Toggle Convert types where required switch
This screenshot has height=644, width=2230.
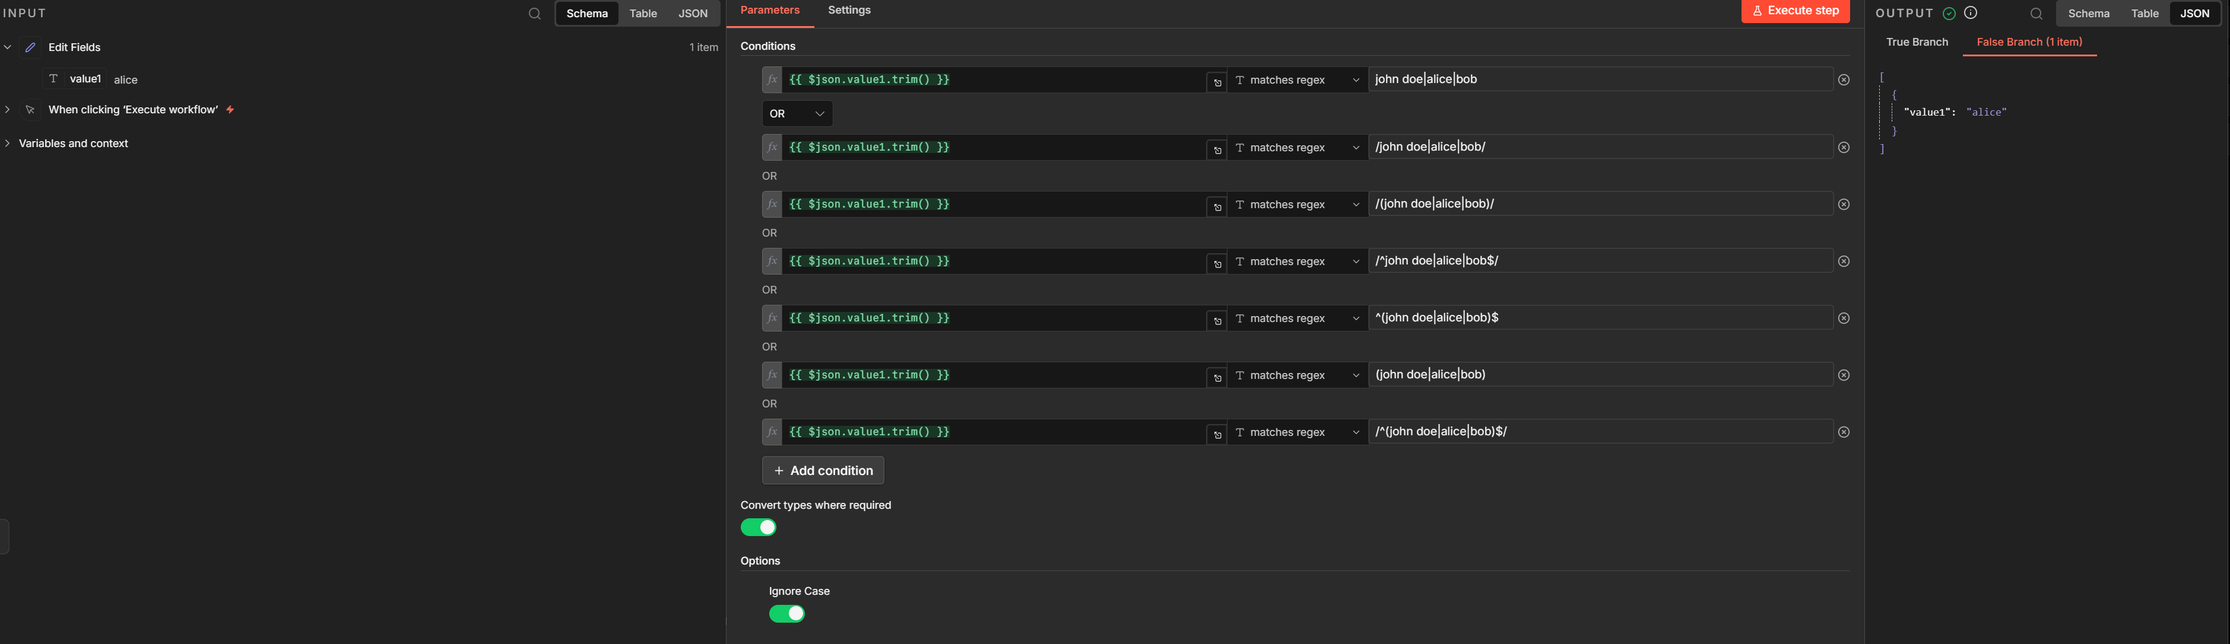pos(759,527)
